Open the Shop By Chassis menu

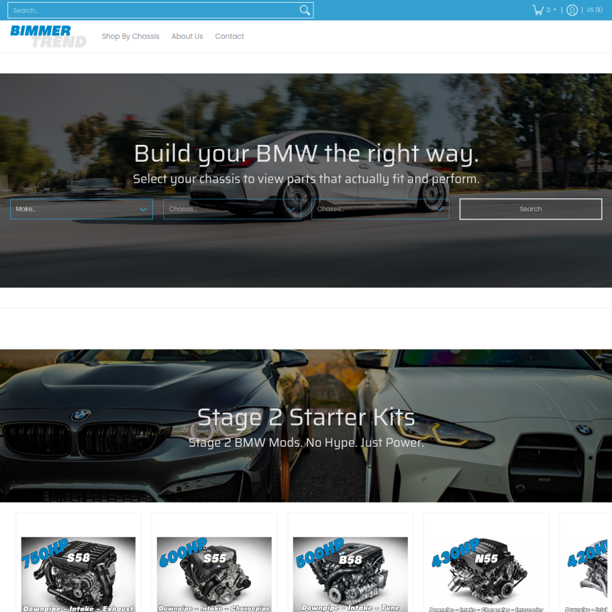click(x=131, y=36)
